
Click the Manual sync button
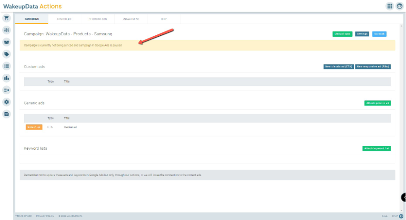(342, 34)
